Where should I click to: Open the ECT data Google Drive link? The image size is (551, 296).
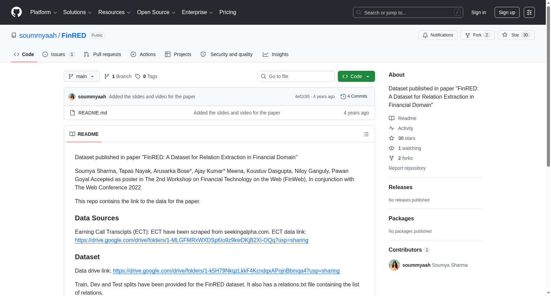191,240
